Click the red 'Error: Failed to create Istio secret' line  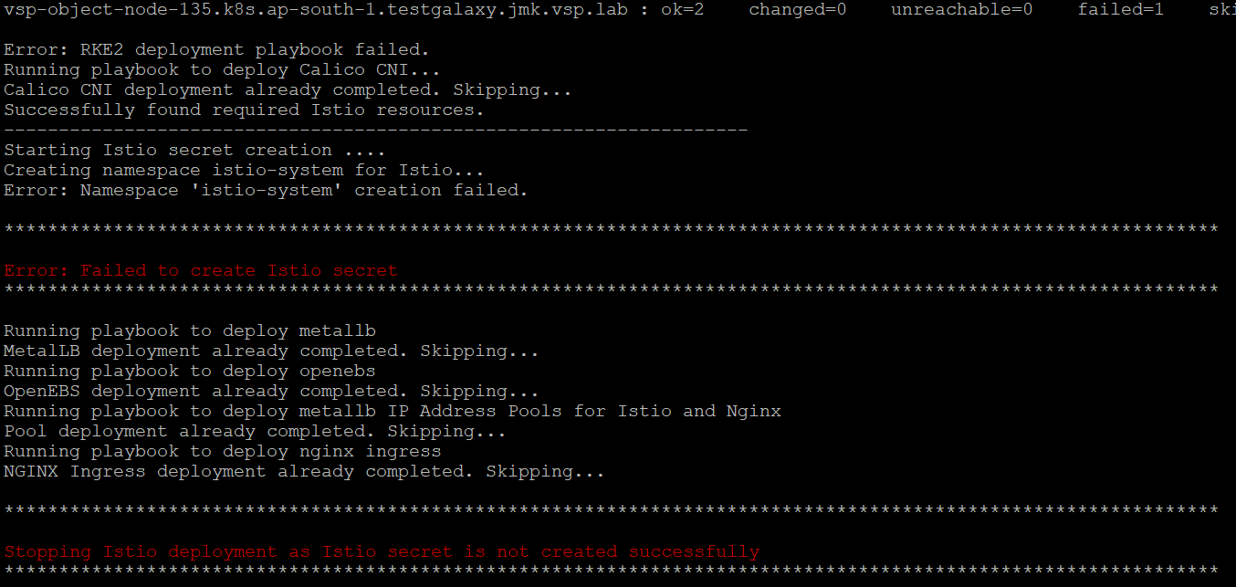(x=201, y=270)
